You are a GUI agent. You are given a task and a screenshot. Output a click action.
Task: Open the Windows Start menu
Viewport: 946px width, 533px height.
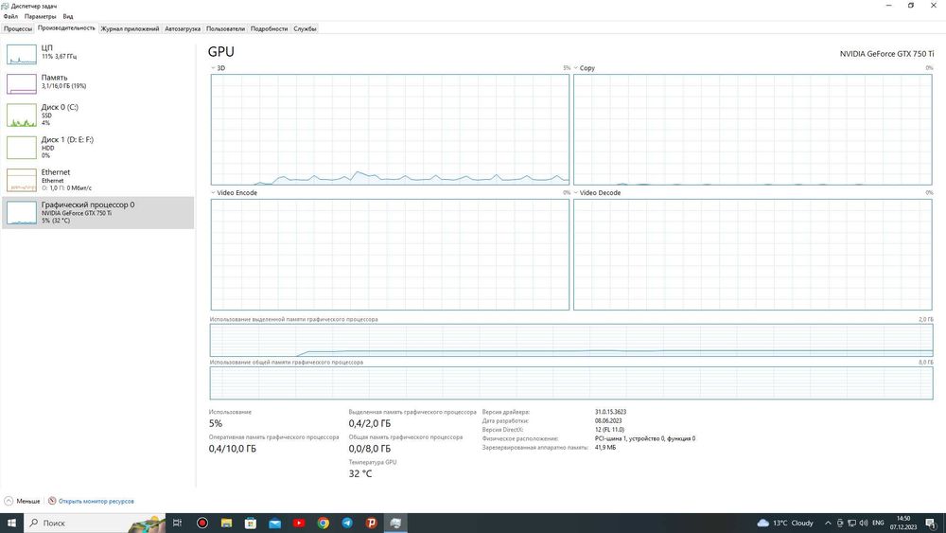[x=11, y=523]
